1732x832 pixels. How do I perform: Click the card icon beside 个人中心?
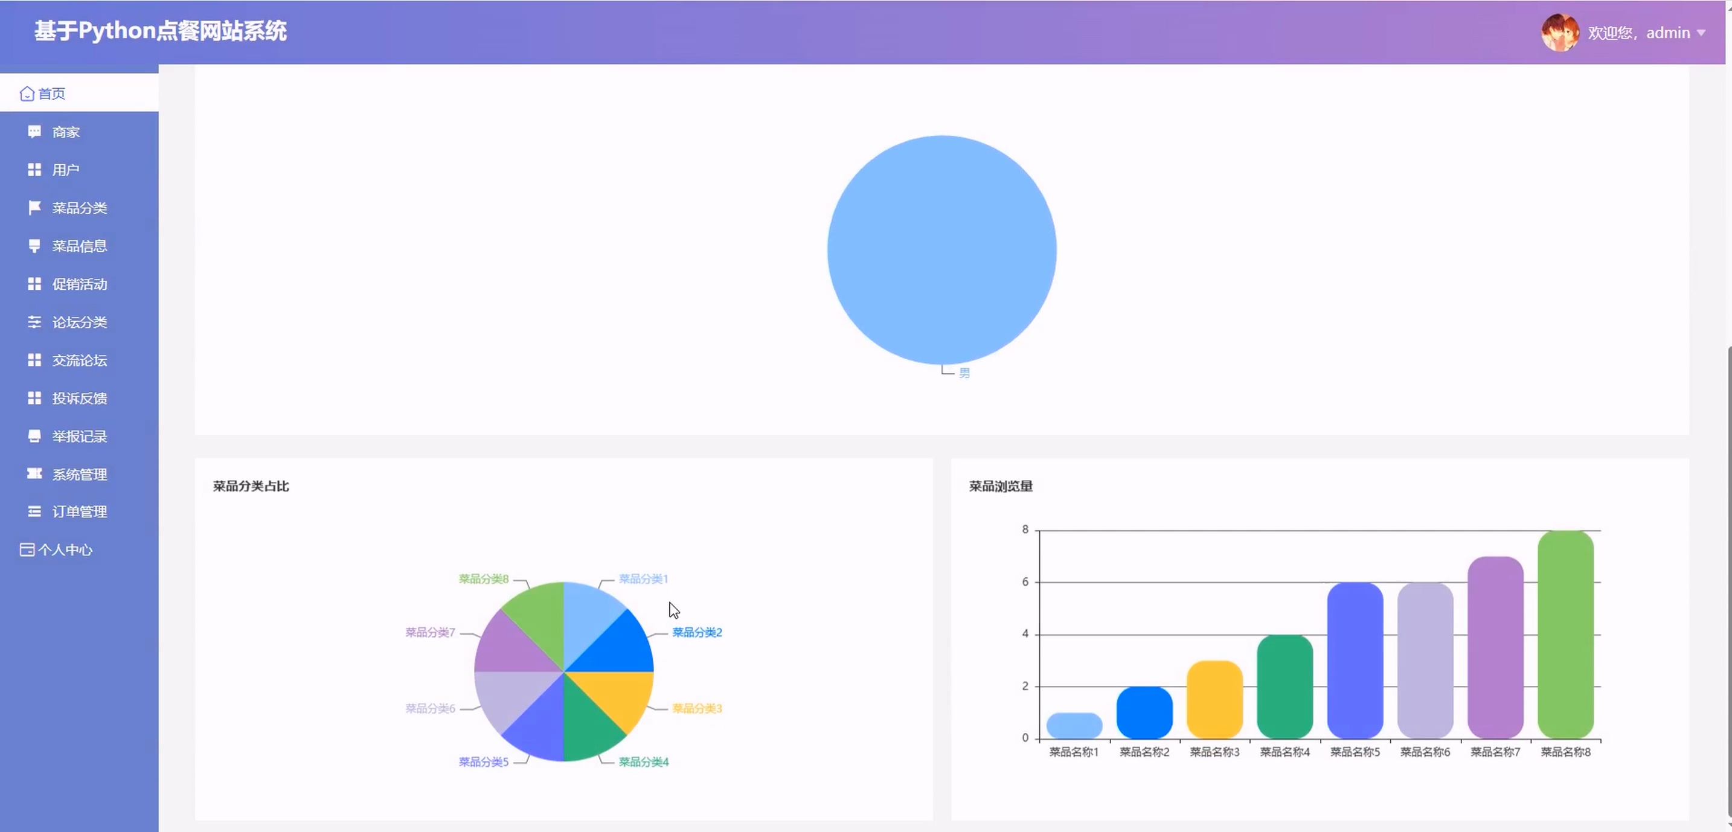[x=27, y=550]
